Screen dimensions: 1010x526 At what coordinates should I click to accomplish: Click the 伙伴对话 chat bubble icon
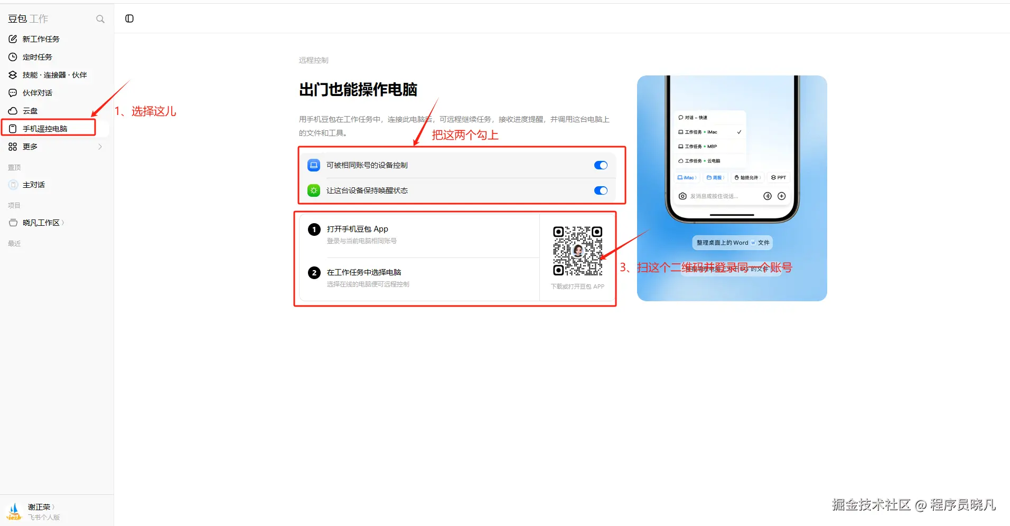click(13, 93)
